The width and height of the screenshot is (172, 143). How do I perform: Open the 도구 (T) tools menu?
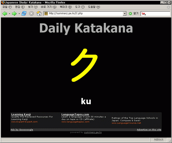click(x=80, y=7)
